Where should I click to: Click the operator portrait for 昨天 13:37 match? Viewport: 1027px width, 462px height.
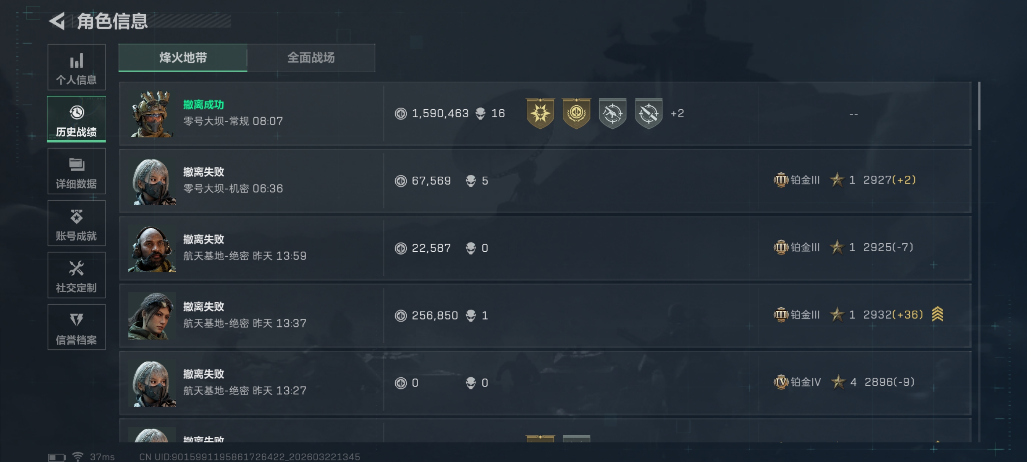(152, 316)
